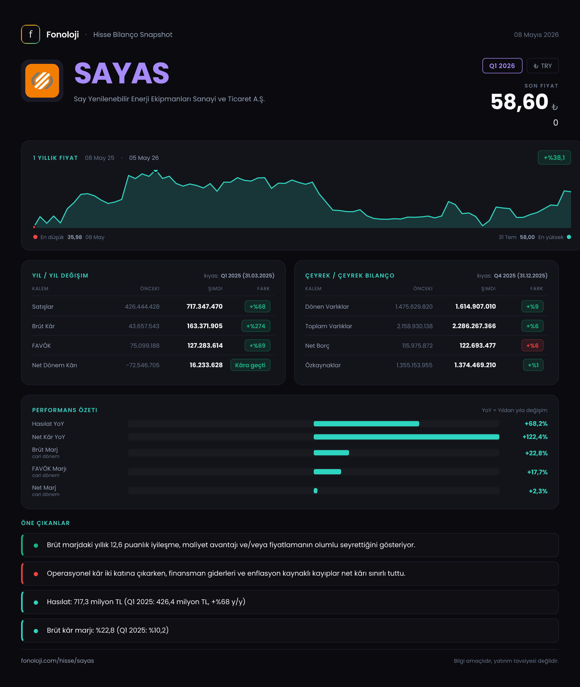
Task: Click Satışlar current value 717.347.470
Action: (x=205, y=306)
